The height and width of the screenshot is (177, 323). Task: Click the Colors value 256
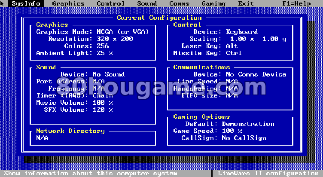pyautogui.click(x=103, y=46)
